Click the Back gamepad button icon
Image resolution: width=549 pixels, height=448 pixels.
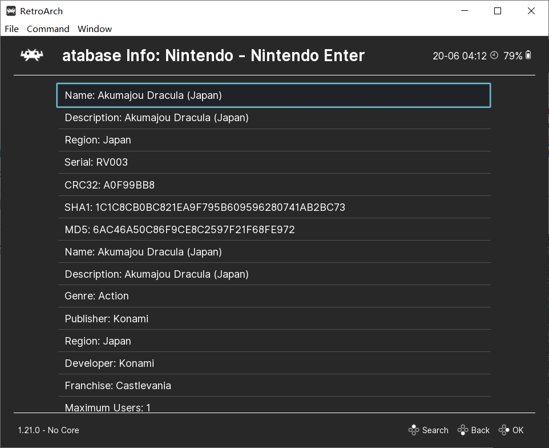pyautogui.click(x=462, y=430)
